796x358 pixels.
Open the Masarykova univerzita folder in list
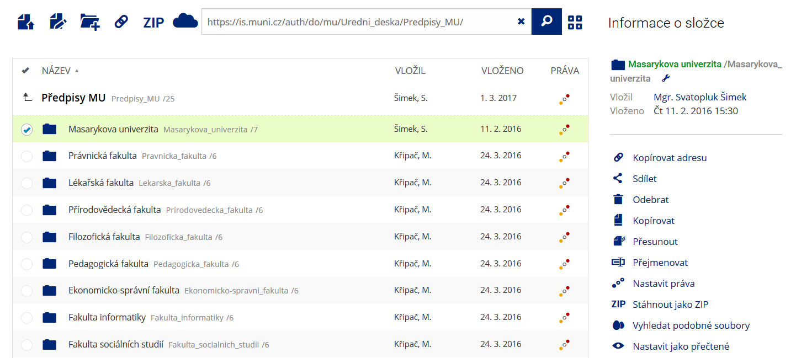(113, 129)
